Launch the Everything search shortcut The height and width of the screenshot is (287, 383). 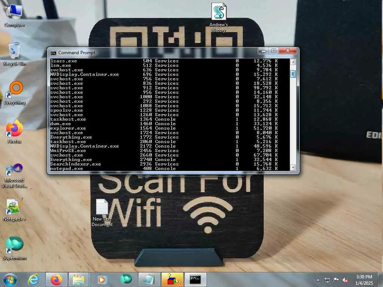point(14,93)
